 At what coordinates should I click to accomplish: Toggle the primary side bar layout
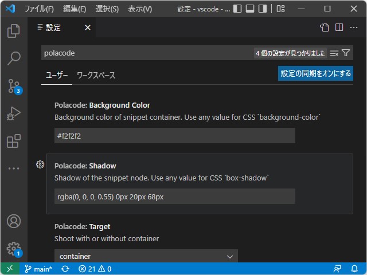237,9
